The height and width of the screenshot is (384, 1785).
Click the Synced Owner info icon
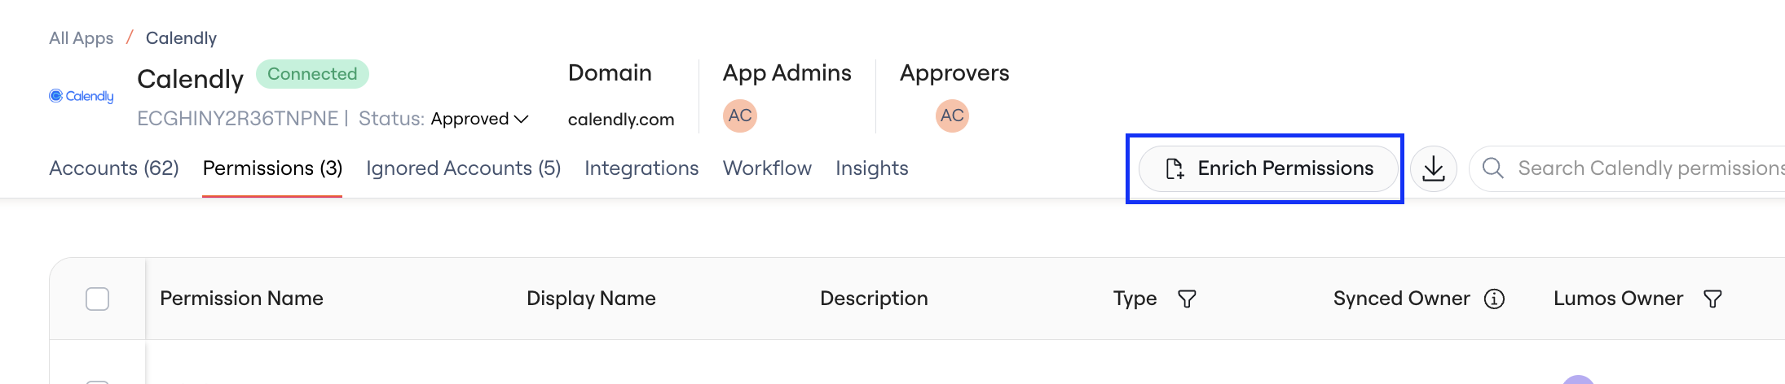[x=1494, y=299]
